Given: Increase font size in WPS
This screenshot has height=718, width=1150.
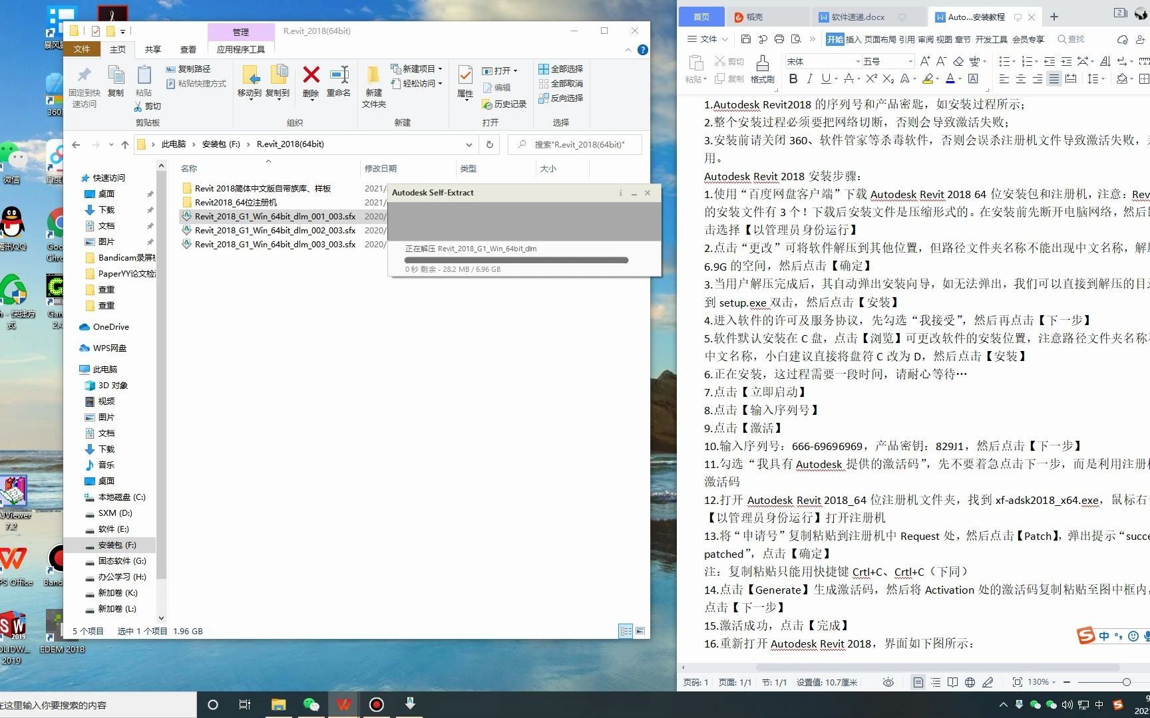Looking at the screenshot, I should pos(925,61).
